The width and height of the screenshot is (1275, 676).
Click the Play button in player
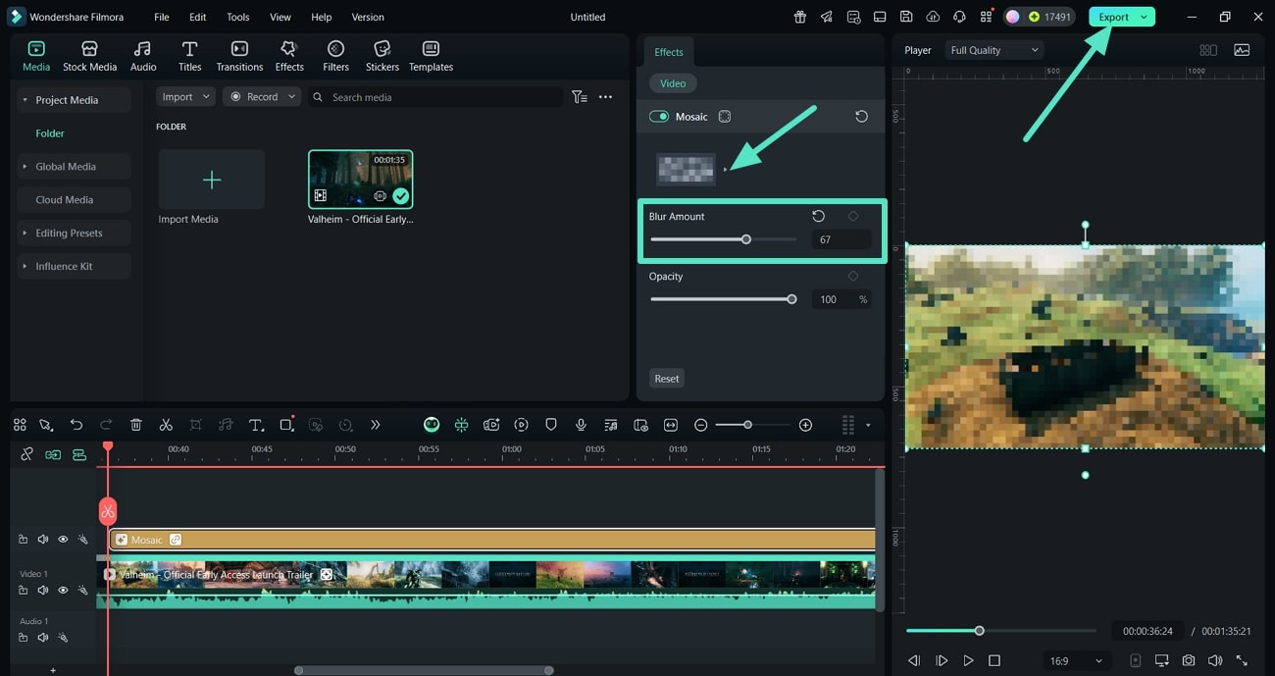tap(968, 661)
